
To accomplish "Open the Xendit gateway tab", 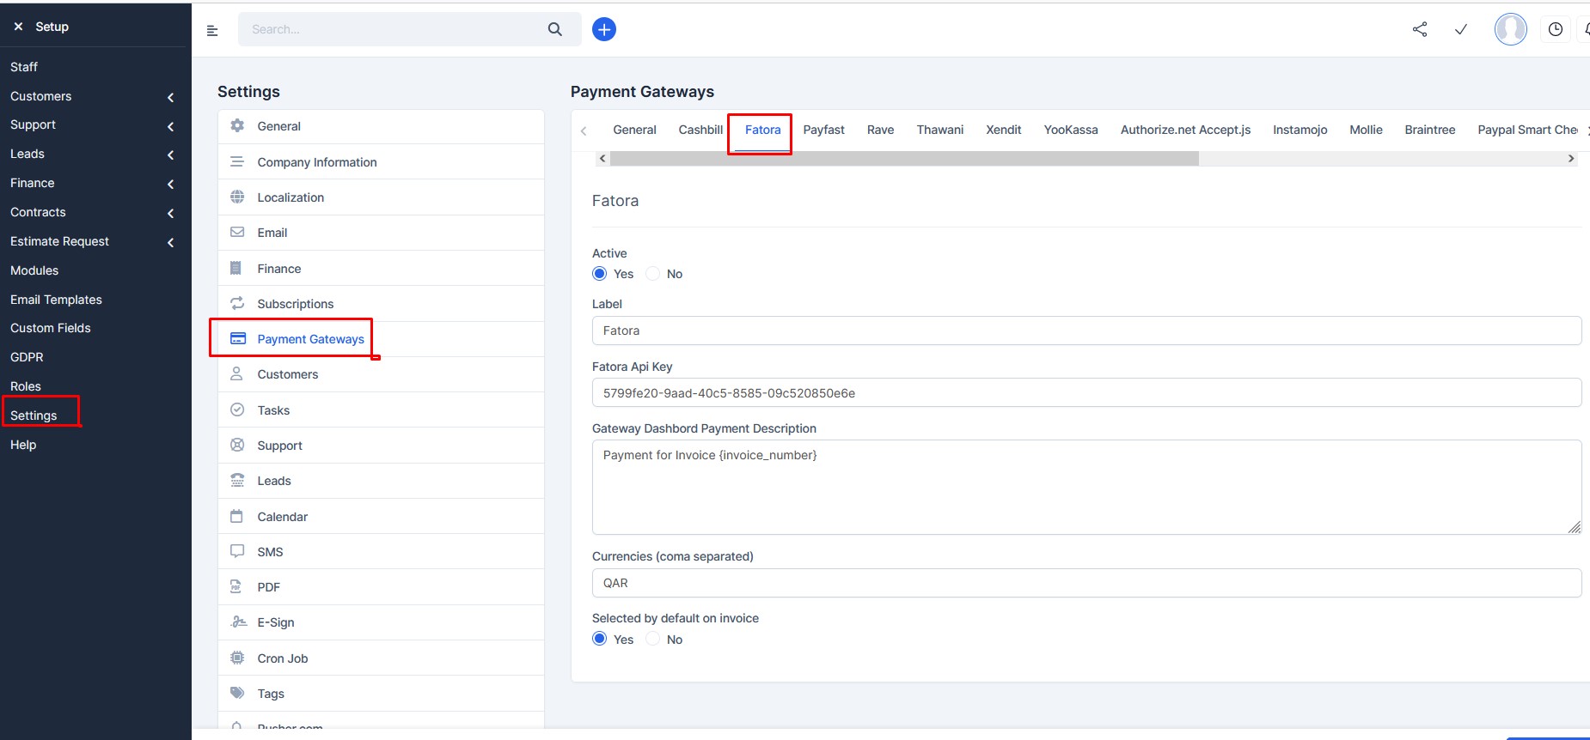I will coord(1003,130).
